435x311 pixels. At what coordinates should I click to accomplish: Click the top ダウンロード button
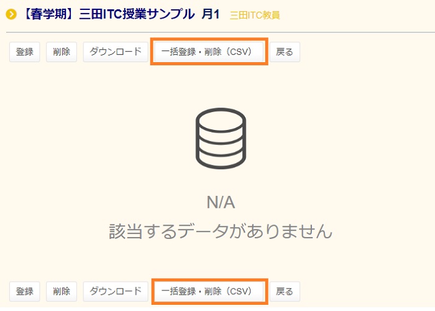[x=116, y=52]
